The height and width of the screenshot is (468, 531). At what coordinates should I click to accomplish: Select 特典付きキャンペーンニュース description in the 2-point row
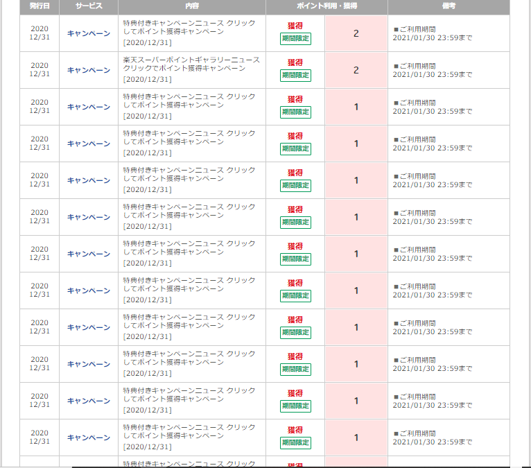tap(189, 33)
